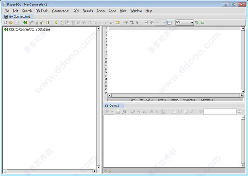Click the right arrow toolbar icon
This screenshot has height=176, width=248.
coord(126,23)
